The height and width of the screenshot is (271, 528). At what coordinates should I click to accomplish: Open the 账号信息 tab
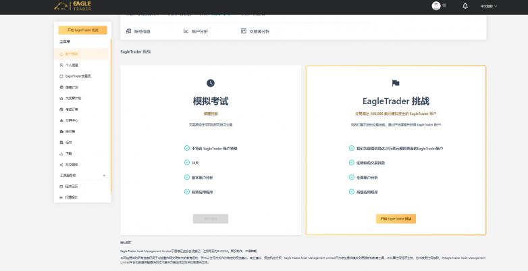point(138,31)
